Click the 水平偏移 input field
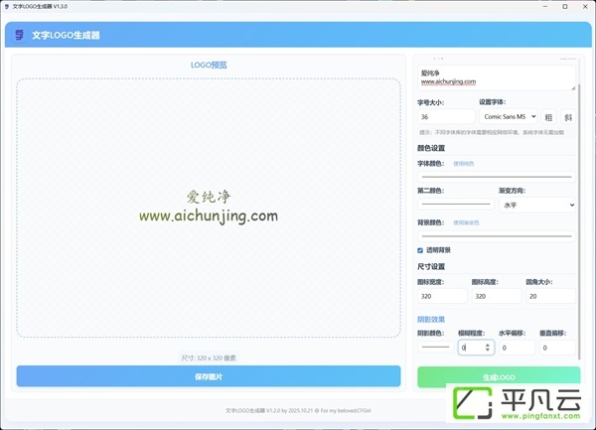Image resolution: width=596 pixels, height=430 pixels. 517,348
